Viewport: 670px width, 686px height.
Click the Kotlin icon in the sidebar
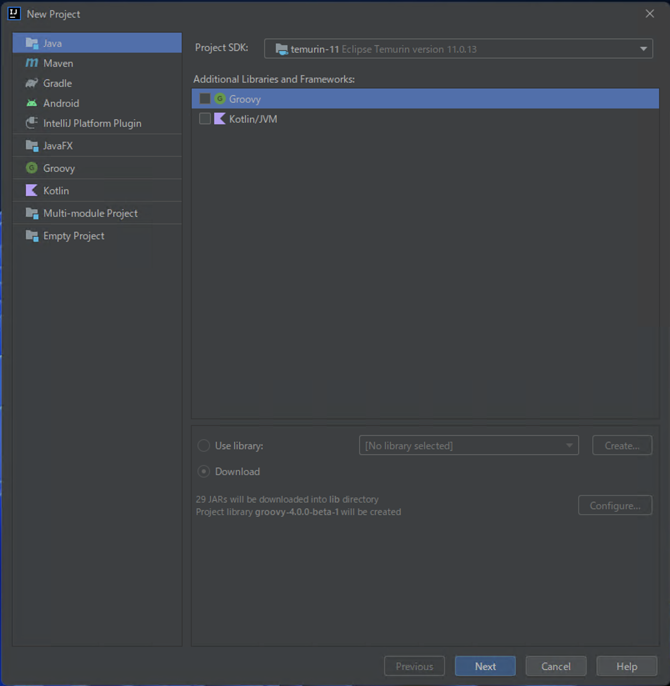(32, 190)
